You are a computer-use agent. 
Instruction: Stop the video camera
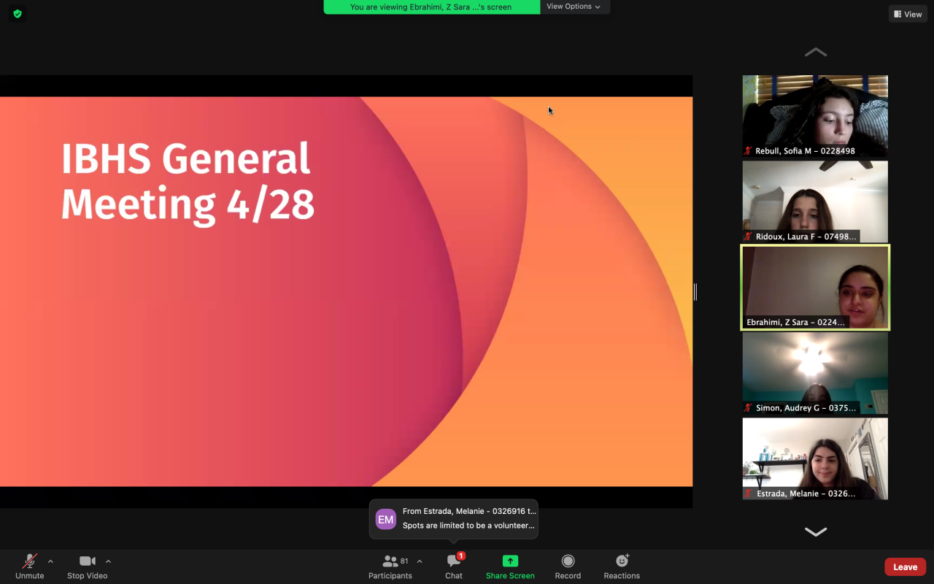(x=88, y=566)
